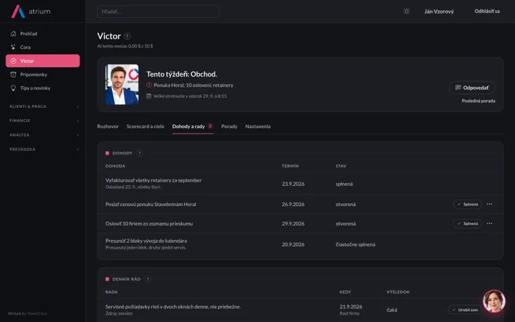Open the Nastavenia tab
The width and height of the screenshot is (515, 322).
point(257,126)
